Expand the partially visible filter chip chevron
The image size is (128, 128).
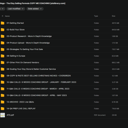coord(3,9)
